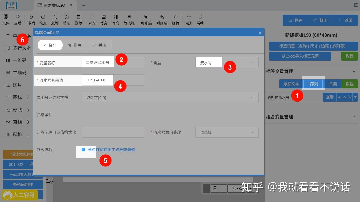Click the 返回 button
Image resolution: width=360 pixels, height=202 pixels.
tap(345, 20)
